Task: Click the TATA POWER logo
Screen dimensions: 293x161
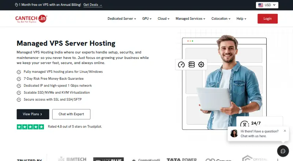Action: click(x=182, y=159)
